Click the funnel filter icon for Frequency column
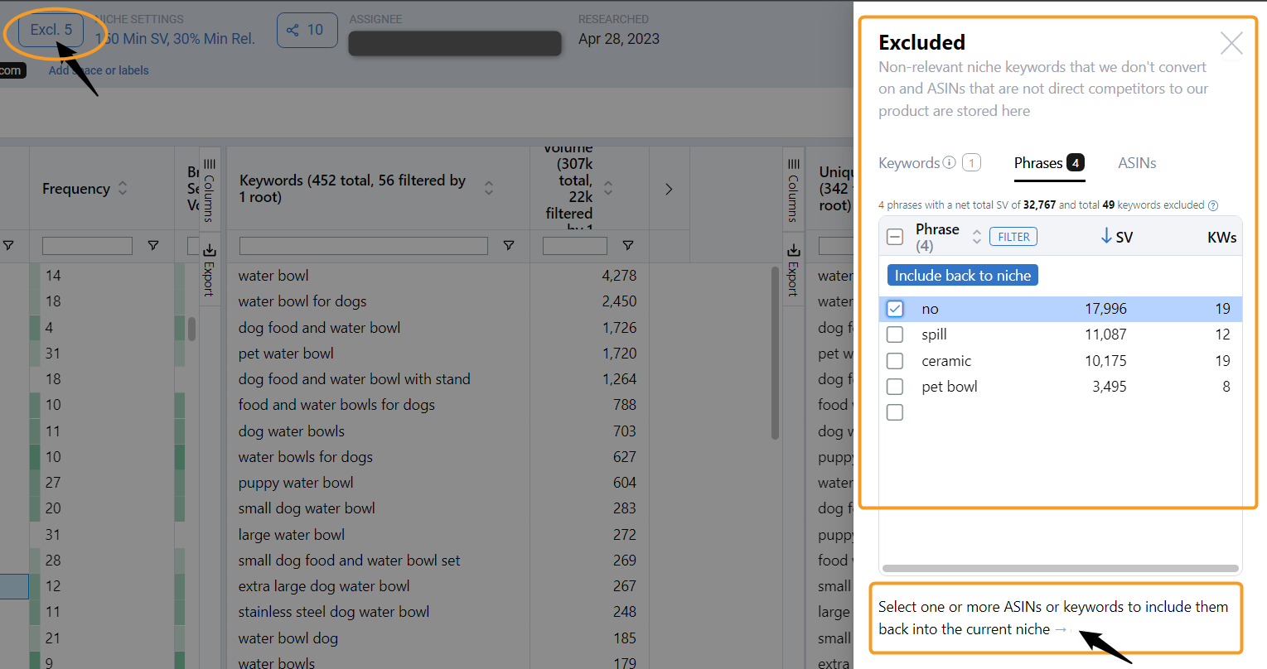 [x=153, y=245]
